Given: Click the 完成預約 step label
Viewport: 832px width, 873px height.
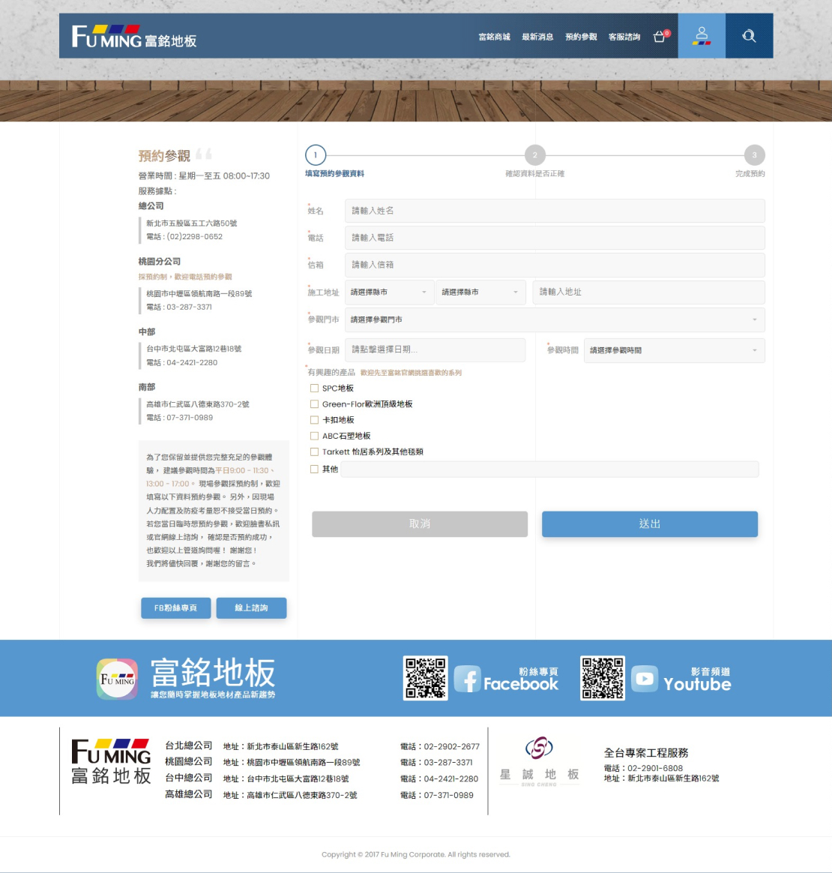Looking at the screenshot, I should [x=750, y=174].
